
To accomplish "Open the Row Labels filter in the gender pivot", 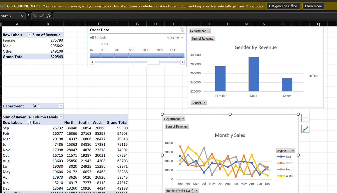I will pyautogui.click(x=29, y=35).
